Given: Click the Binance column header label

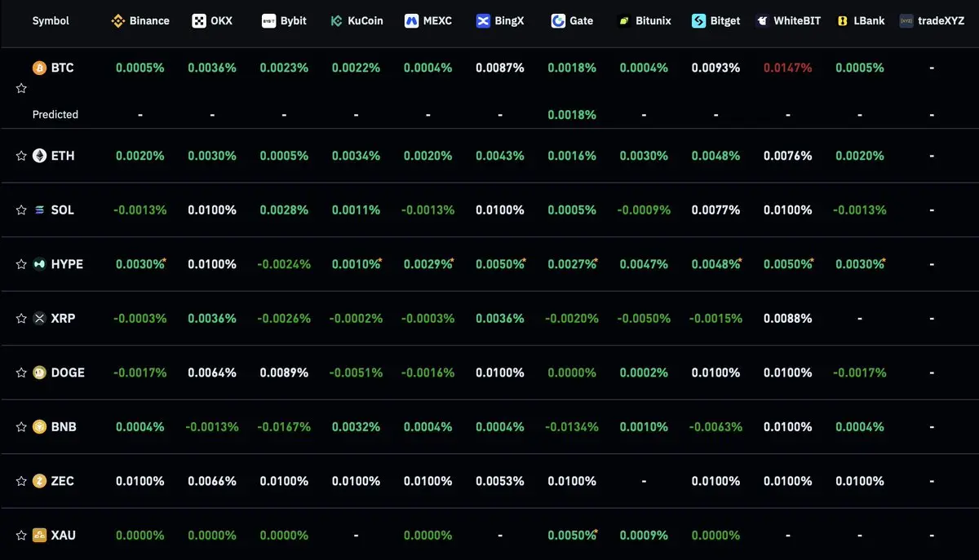Looking at the screenshot, I should pos(149,20).
